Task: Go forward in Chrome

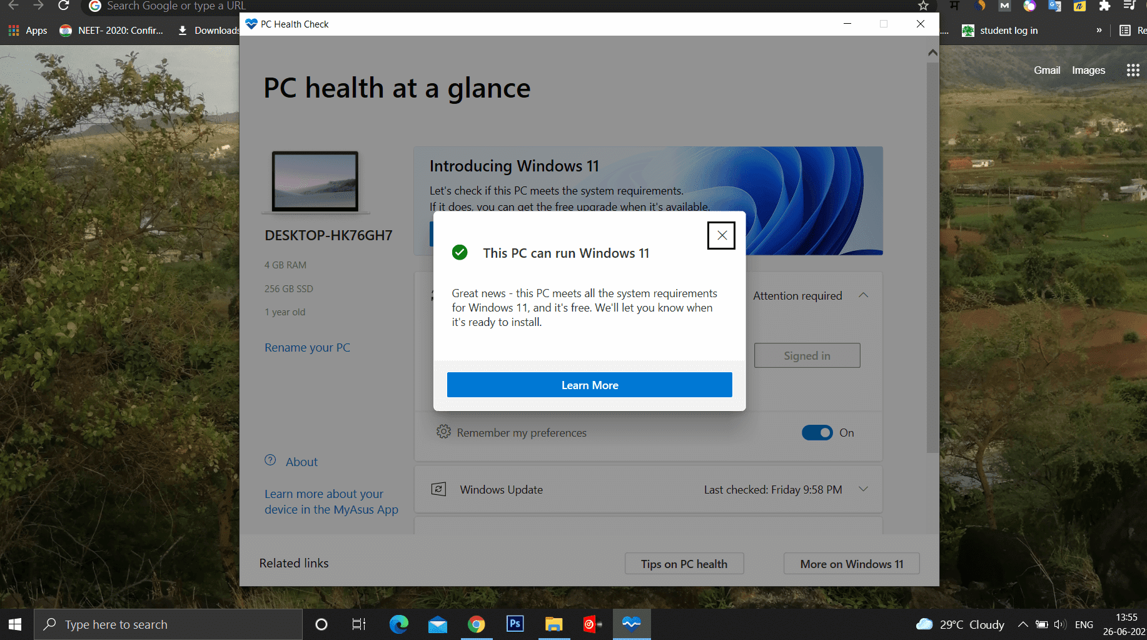Action: coord(38,6)
